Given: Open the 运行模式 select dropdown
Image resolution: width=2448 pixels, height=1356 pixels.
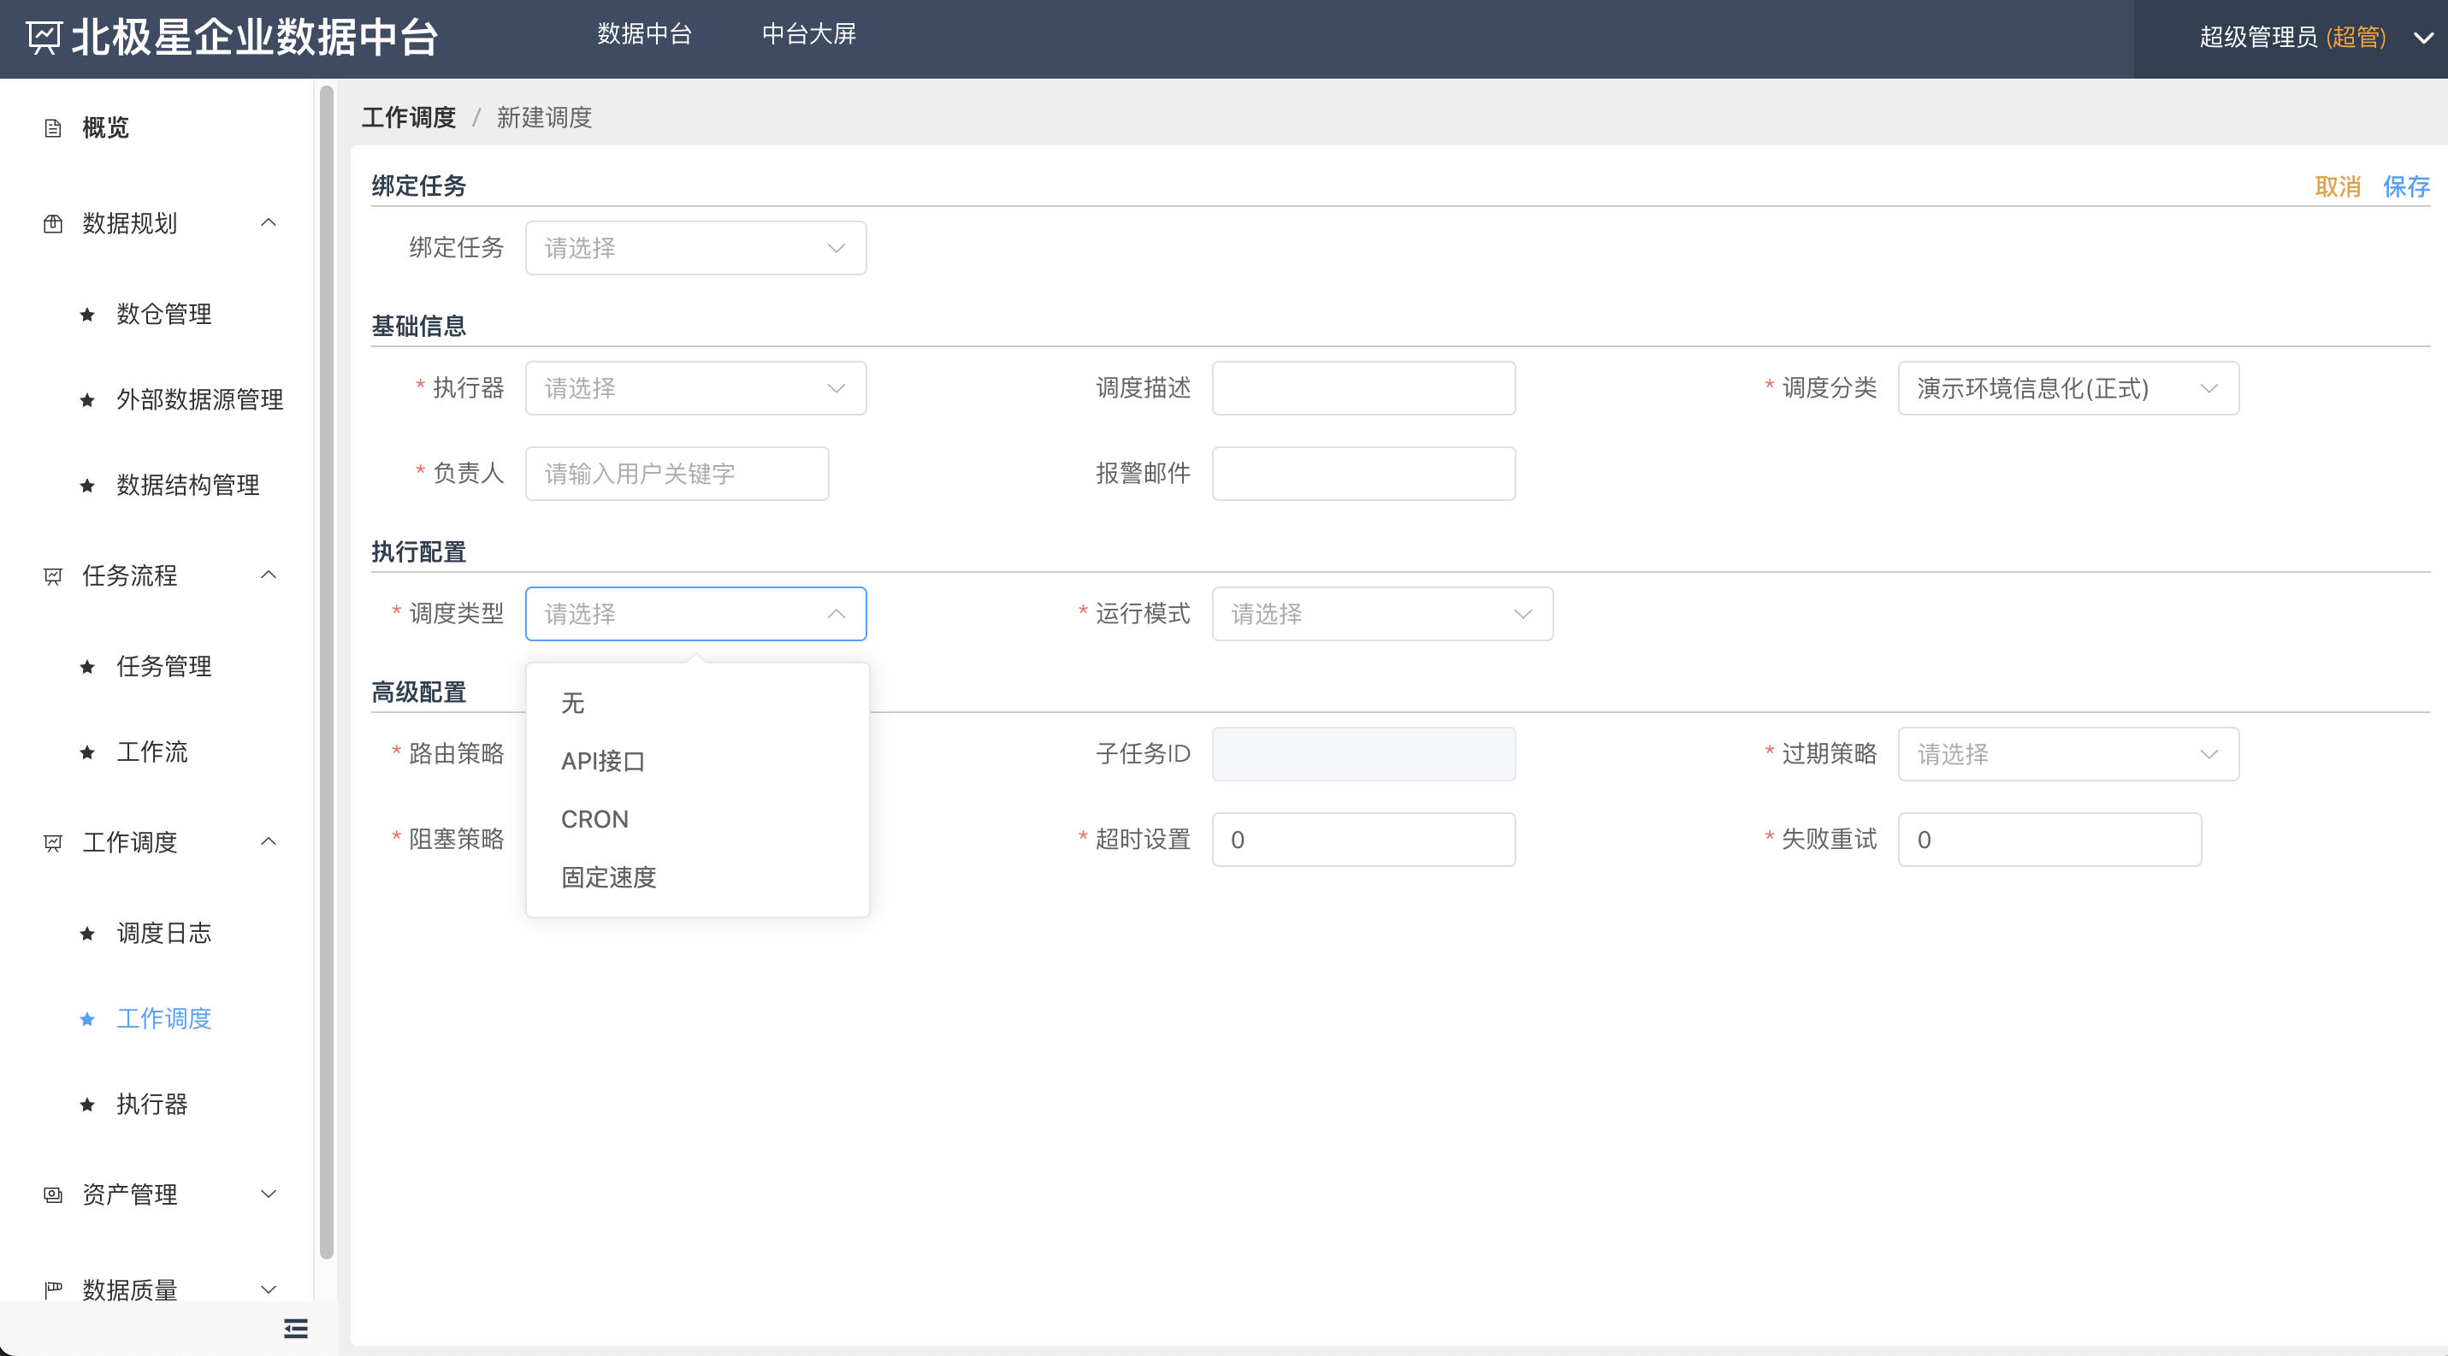Looking at the screenshot, I should click(1381, 613).
